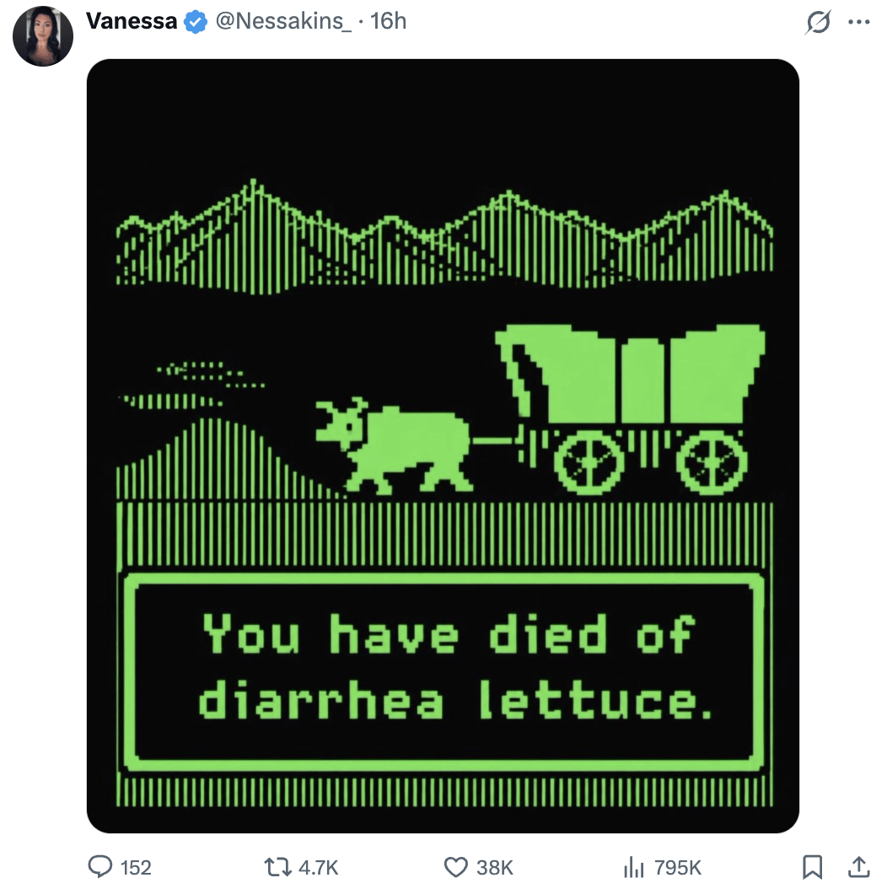
Task: Click the Grok slashed-circle icon
Action: coord(818,22)
